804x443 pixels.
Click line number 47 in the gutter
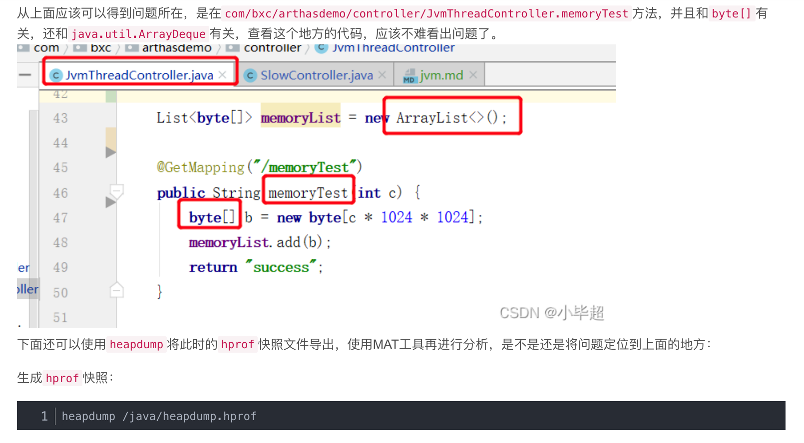point(60,218)
